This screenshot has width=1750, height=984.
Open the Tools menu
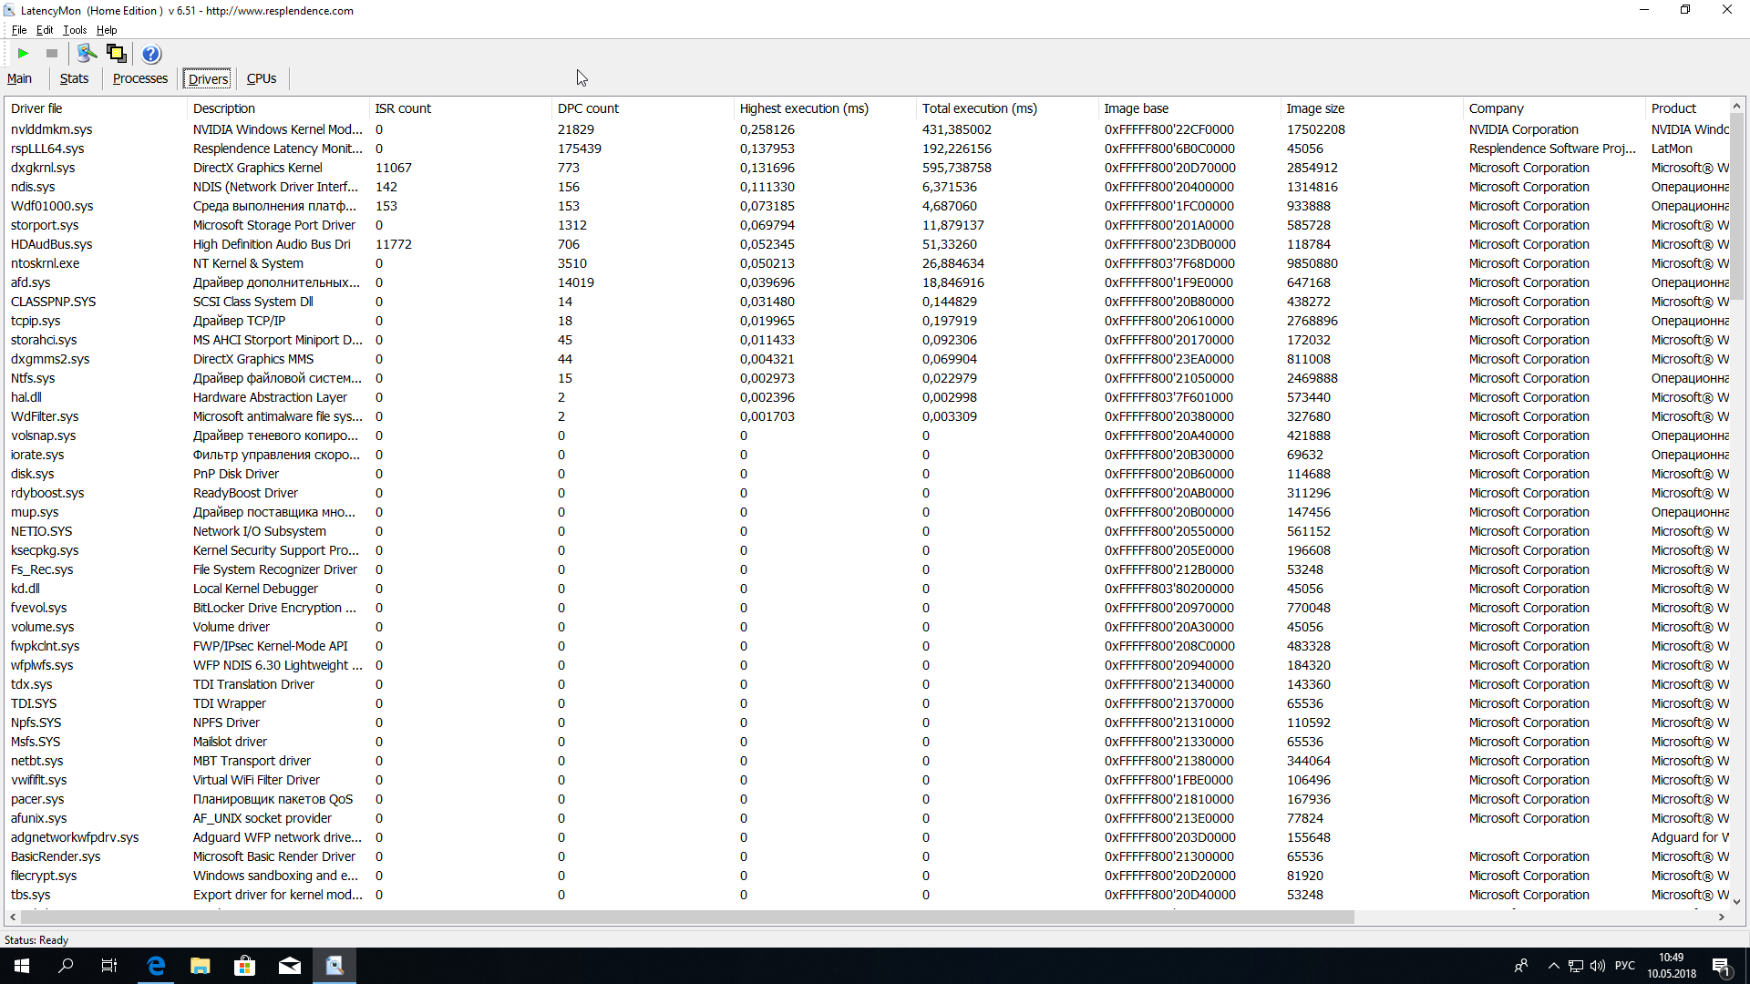75,30
